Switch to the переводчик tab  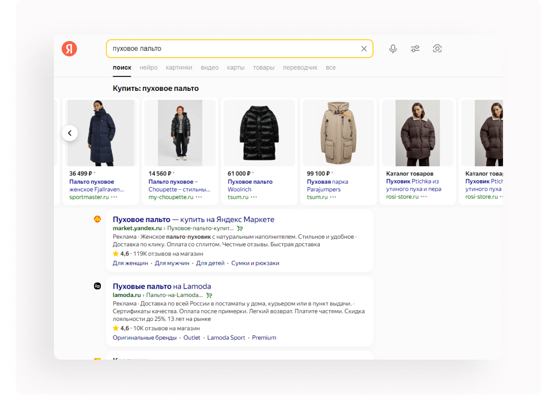pyautogui.click(x=300, y=68)
